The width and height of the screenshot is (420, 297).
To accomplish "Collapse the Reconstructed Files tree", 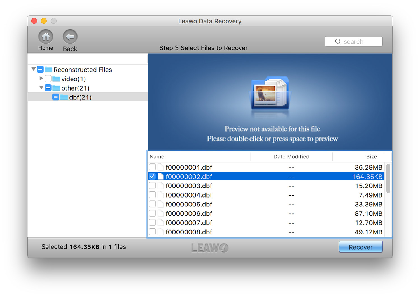I will (34, 69).
